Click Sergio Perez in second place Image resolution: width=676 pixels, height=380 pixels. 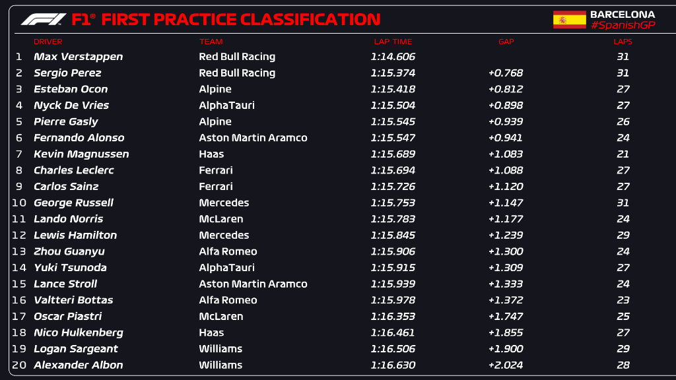(67, 73)
